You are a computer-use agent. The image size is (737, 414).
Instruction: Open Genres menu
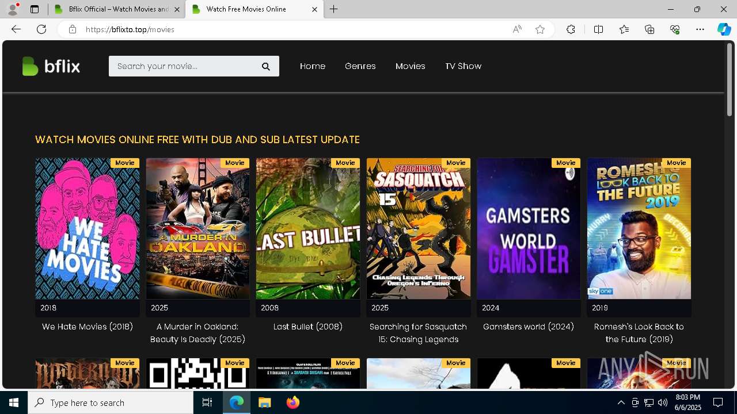coord(360,66)
